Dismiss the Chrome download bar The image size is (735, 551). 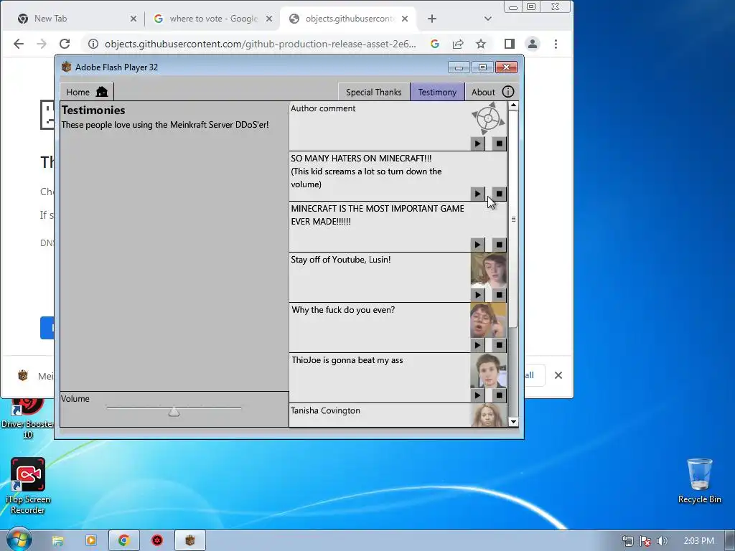(x=558, y=375)
